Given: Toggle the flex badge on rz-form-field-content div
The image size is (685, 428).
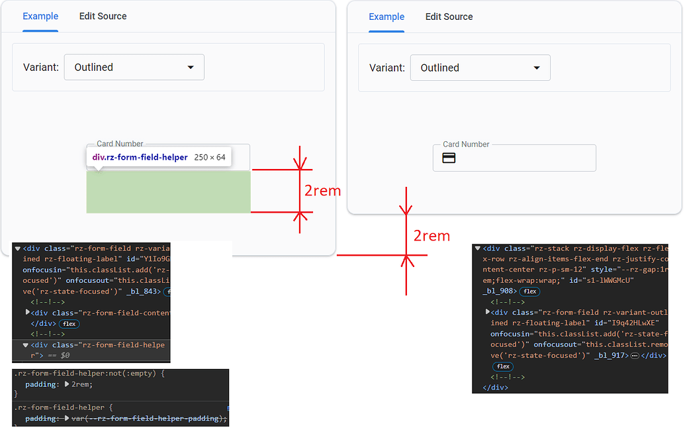Looking at the screenshot, I should [x=69, y=323].
